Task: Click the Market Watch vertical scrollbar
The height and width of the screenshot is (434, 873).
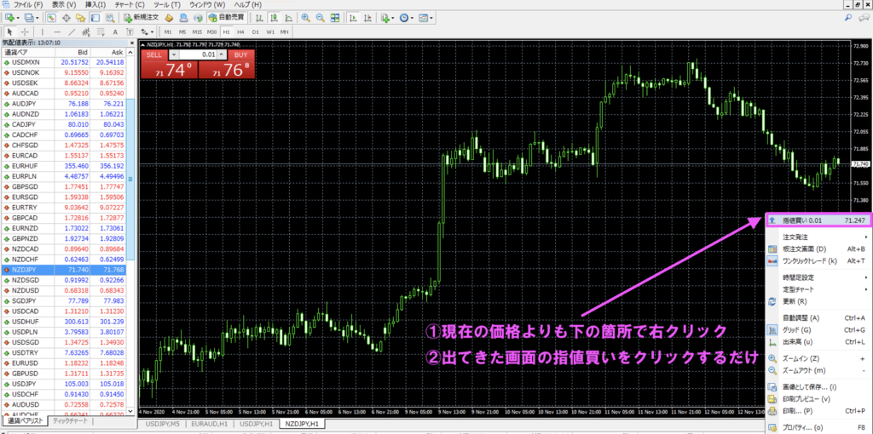Action: coord(130,179)
